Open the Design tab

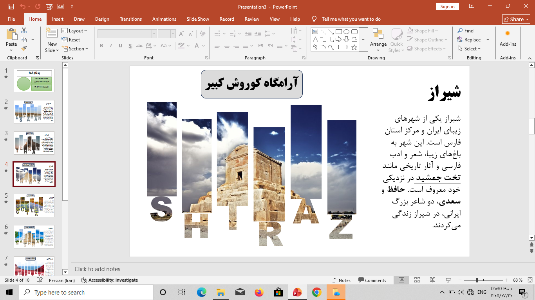pos(102,19)
